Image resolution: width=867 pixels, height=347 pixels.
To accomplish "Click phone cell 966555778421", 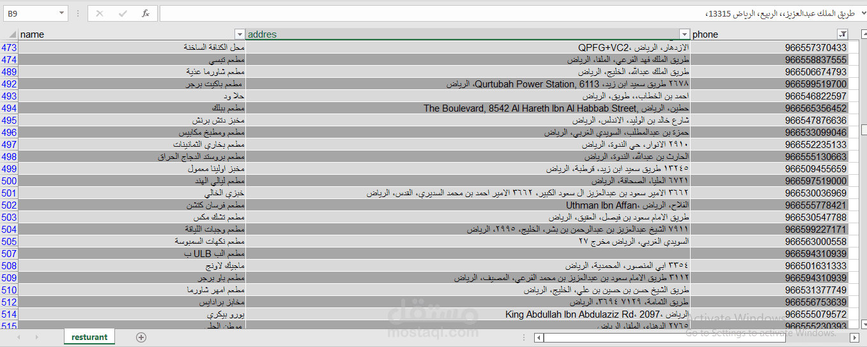I will click(770, 205).
